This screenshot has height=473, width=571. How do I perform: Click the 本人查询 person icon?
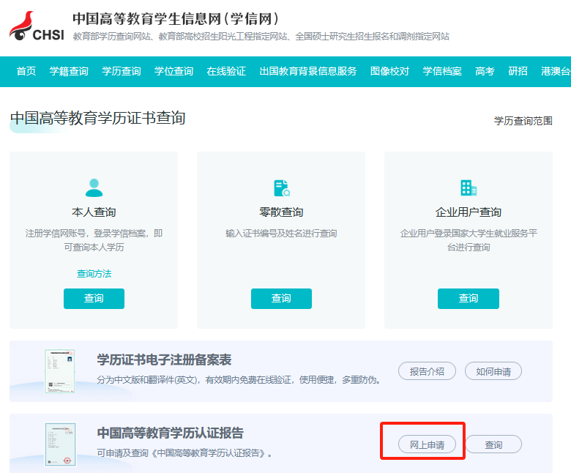[94, 187]
